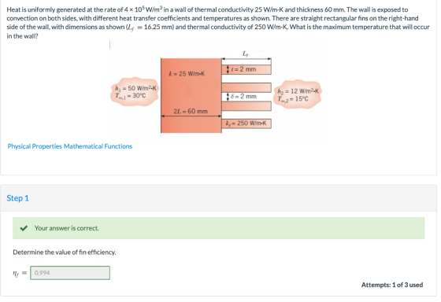Image resolution: width=441 pixels, height=302 pixels.
Task: Click the second fin from the top in the diagram
Action: click(246, 87)
